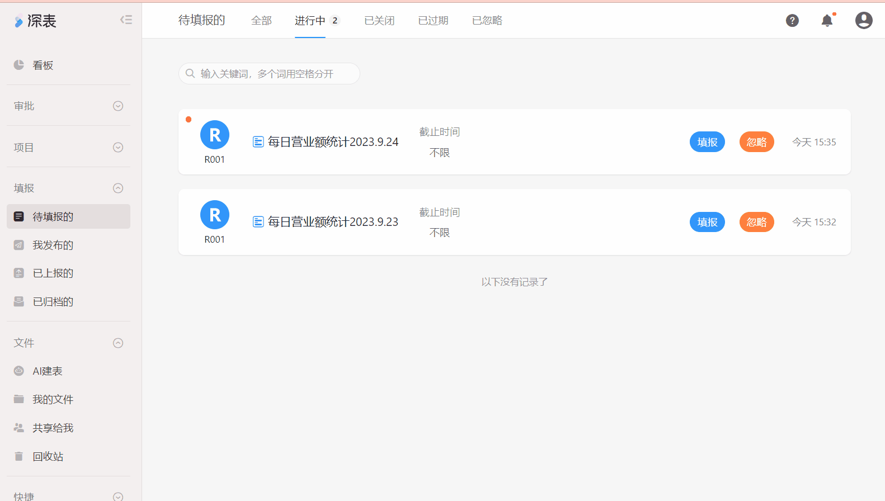Collapse the left sidebar panel

pyautogui.click(x=126, y=20)
